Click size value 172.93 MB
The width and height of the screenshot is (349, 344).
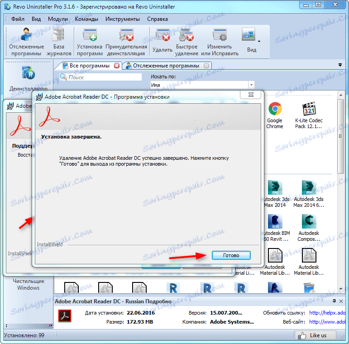click(x=140, y=322)
